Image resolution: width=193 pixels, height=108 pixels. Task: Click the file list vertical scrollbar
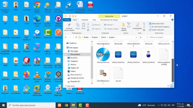click(x=173, y=70)
